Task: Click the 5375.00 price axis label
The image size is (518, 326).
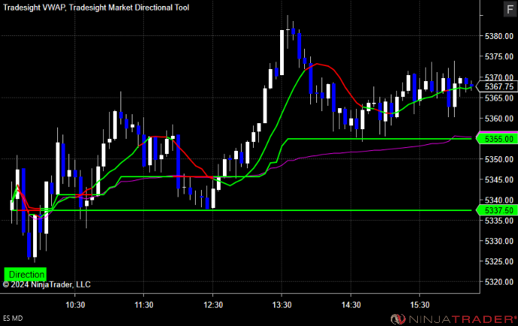Action: coord(499,56)
